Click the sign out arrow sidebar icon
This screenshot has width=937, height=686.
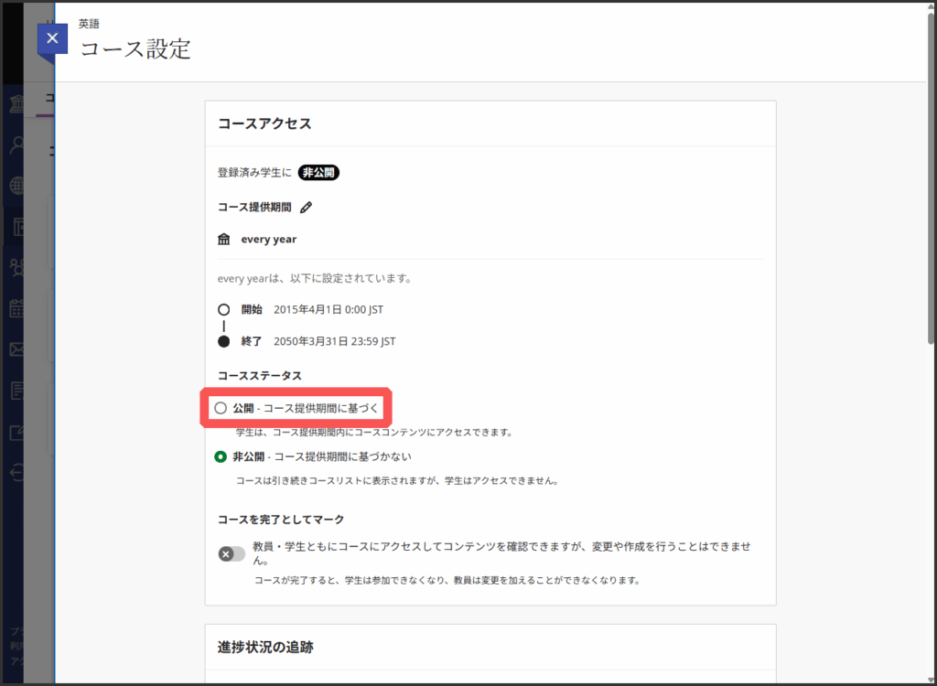click(x=16, y=472)
